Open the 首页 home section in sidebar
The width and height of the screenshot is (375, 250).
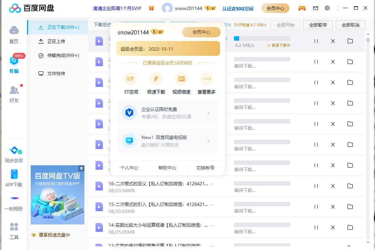pyautogui.click(x=14, y=35)
